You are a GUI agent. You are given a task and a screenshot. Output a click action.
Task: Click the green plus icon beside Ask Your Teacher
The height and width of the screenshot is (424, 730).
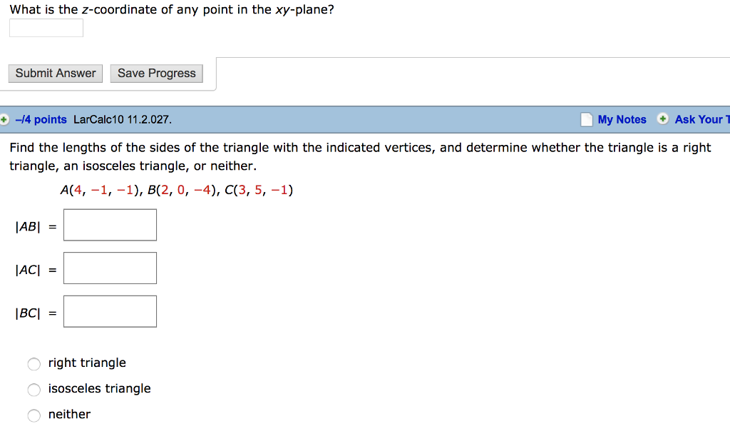point(664,119)
